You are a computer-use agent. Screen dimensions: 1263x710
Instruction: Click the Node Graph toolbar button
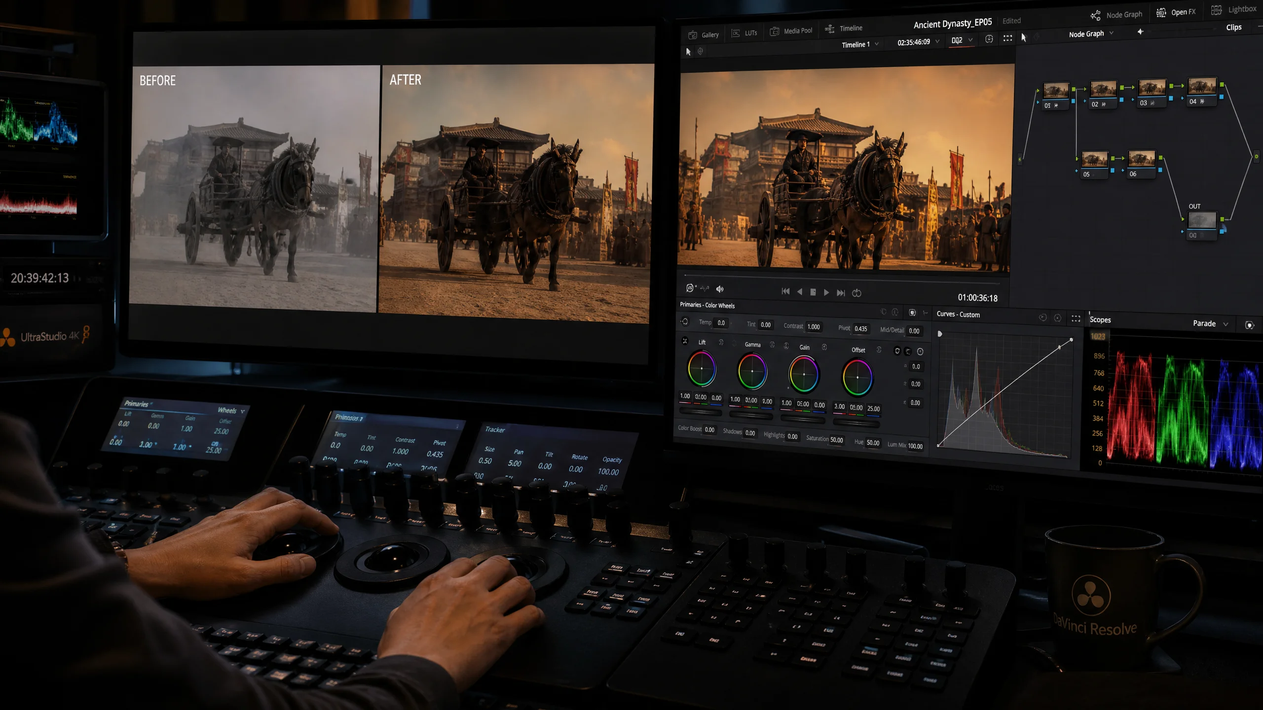(1116, 15)
